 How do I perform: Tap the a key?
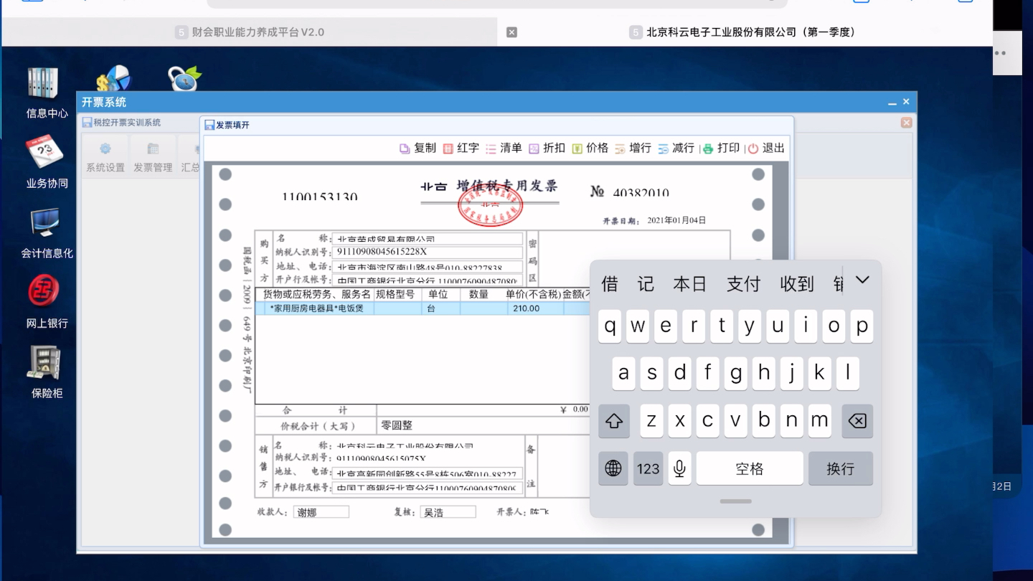[x=623, y=374]
